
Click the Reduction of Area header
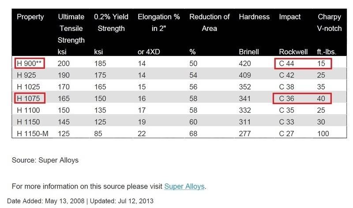tap(210, 23)
